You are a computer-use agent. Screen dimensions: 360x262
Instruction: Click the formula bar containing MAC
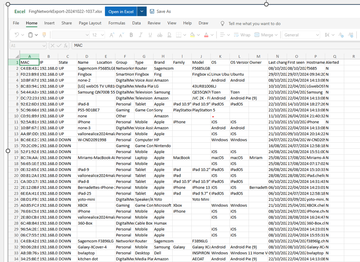pyautogui.click(x=216, y=45)
